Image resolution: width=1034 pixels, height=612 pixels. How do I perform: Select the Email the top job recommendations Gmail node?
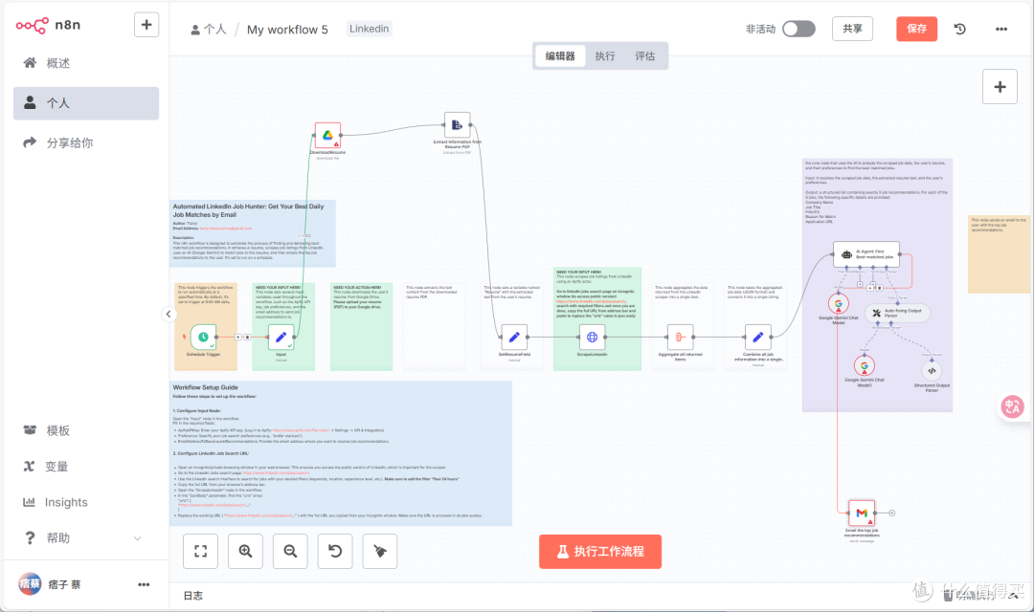coord(862,514)
